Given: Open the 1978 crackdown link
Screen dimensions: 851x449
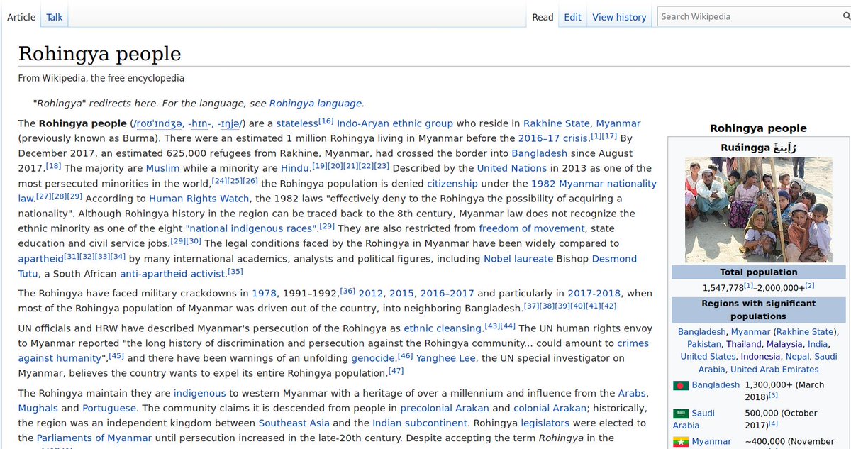Looking at the screenshot, I should pyautogui.click(x=264, y=293).
